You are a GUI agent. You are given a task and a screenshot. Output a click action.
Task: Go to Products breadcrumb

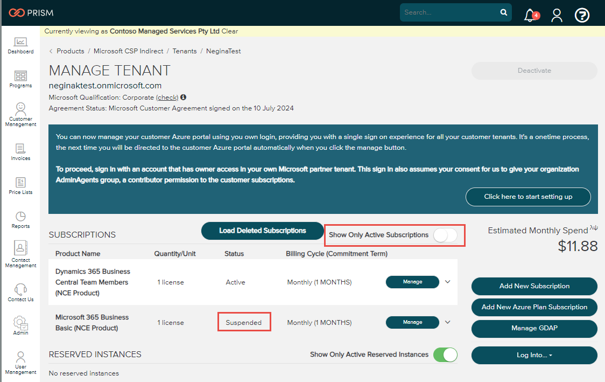click(70, 51)
